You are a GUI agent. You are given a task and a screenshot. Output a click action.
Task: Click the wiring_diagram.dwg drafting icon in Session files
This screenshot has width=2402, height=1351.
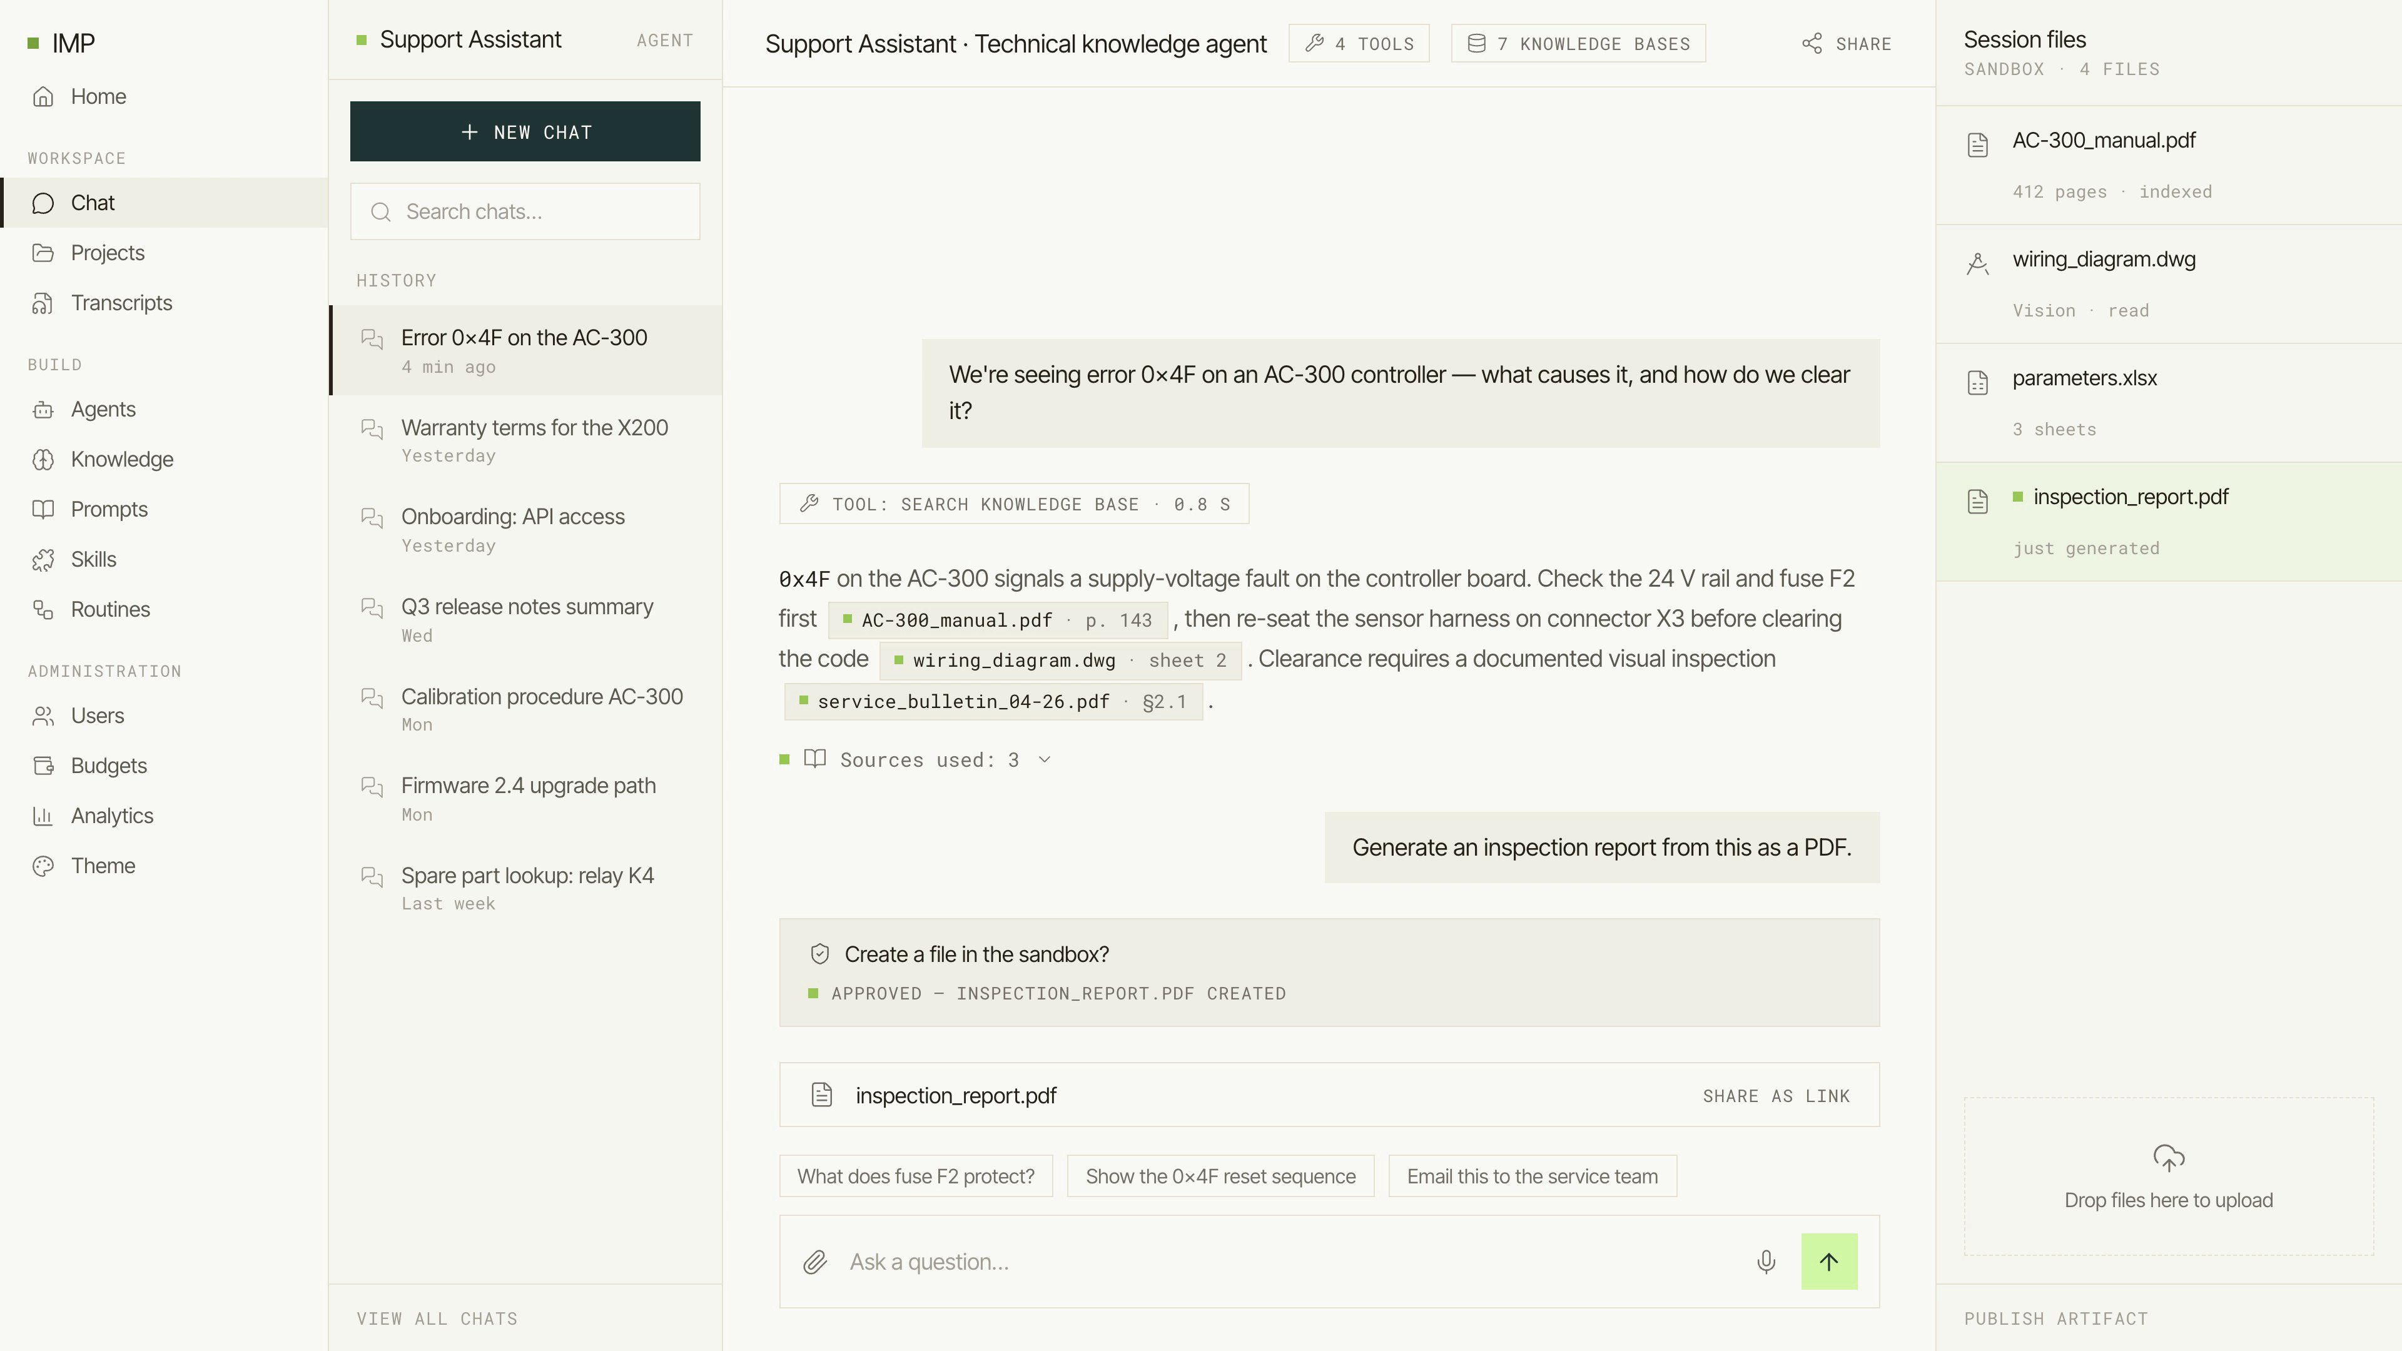[1978, 264]
